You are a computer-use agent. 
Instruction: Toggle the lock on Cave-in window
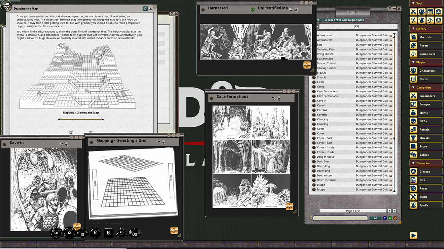[66, 144]
